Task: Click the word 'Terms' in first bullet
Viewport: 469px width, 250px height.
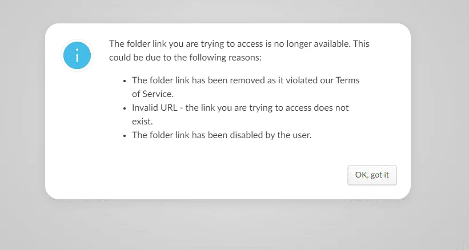Action: click(347, 80)
